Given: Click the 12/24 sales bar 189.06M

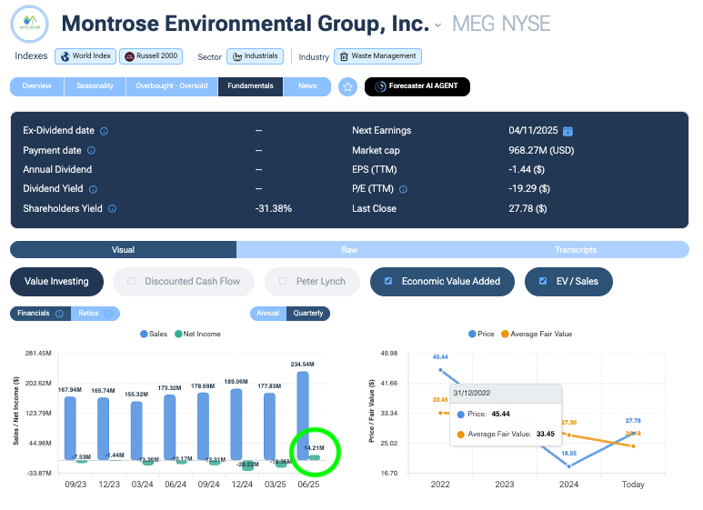Looking at the screenshot, I should tap(236, 425).
